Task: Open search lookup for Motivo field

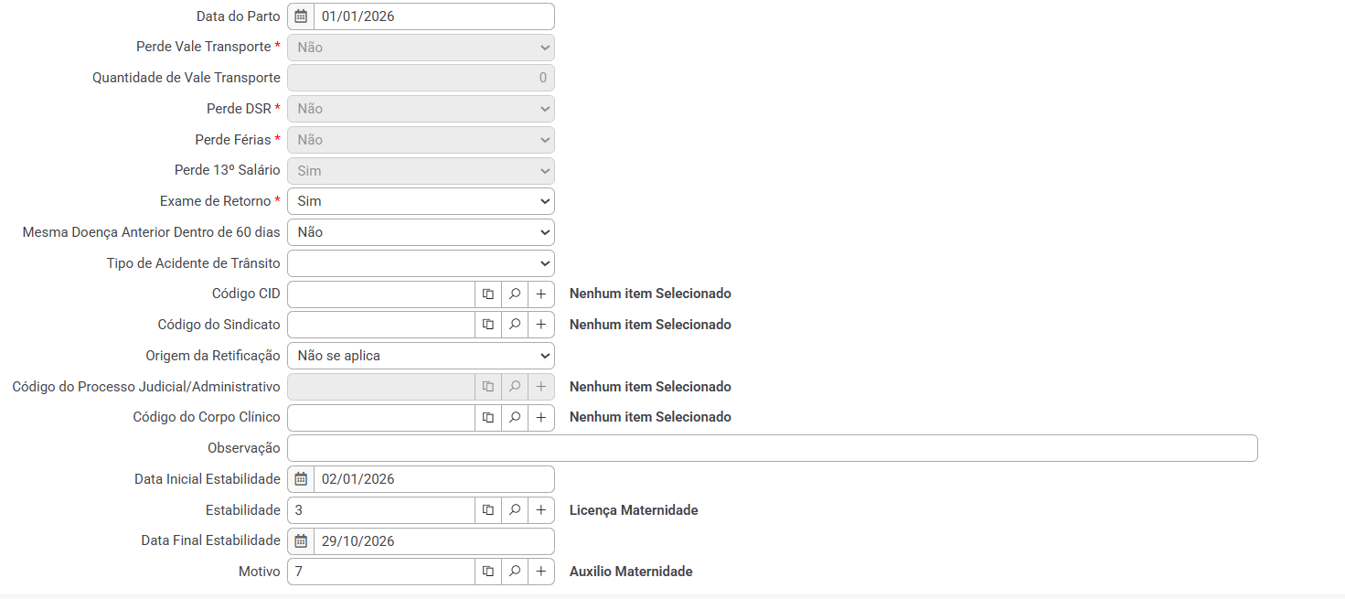Action: click(x=515, y=572)
